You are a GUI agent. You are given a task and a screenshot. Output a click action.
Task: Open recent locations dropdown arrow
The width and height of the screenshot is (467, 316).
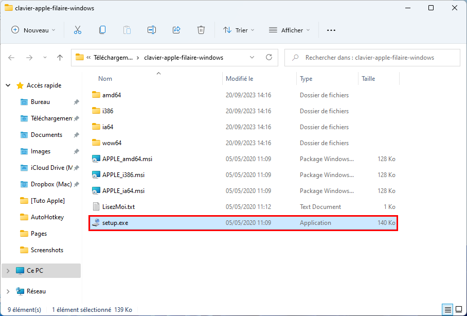click(45, 58)
